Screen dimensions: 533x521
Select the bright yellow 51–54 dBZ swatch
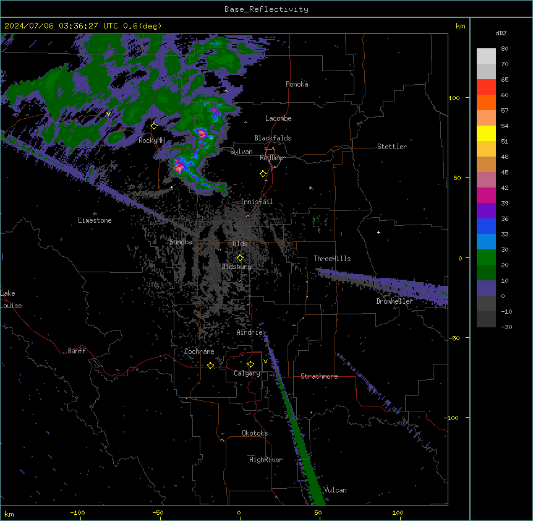click(x=486, y=133)
